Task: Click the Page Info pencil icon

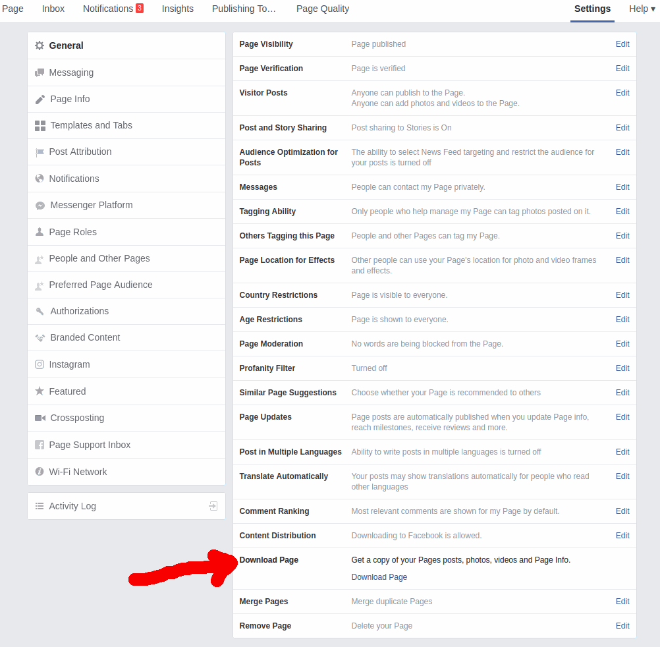Action: (39, 99)
